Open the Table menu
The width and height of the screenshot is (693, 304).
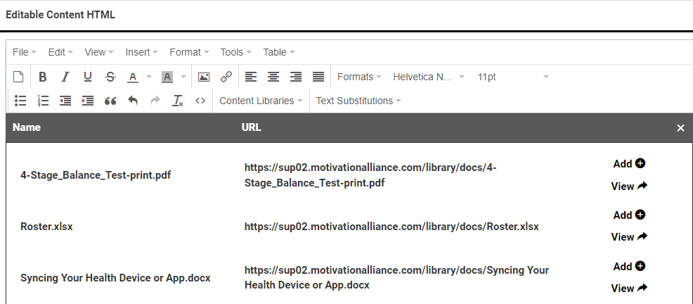[x=278, y=52]
